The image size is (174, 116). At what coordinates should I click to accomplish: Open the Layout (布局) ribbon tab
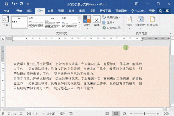50,11
